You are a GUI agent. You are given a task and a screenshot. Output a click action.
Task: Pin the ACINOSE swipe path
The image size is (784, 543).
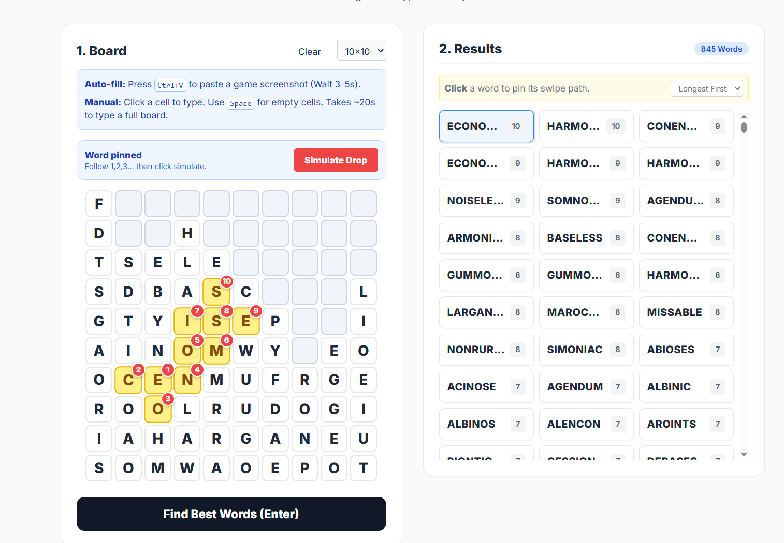[x=486, y=386]
